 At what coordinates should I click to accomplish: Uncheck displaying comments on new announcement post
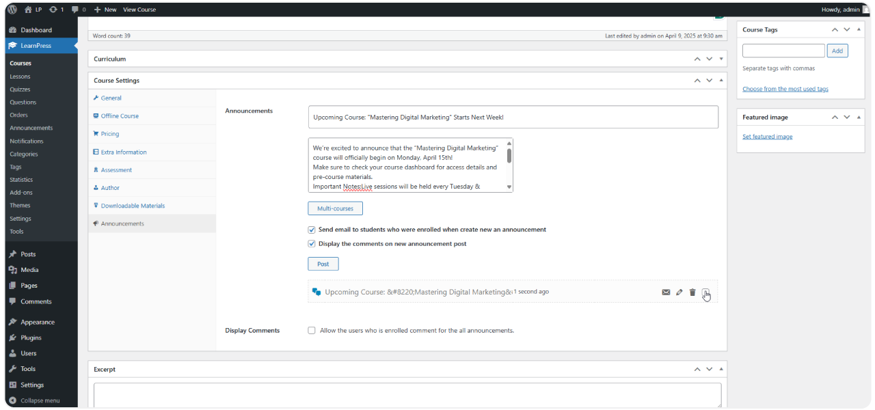click(311, 243)
